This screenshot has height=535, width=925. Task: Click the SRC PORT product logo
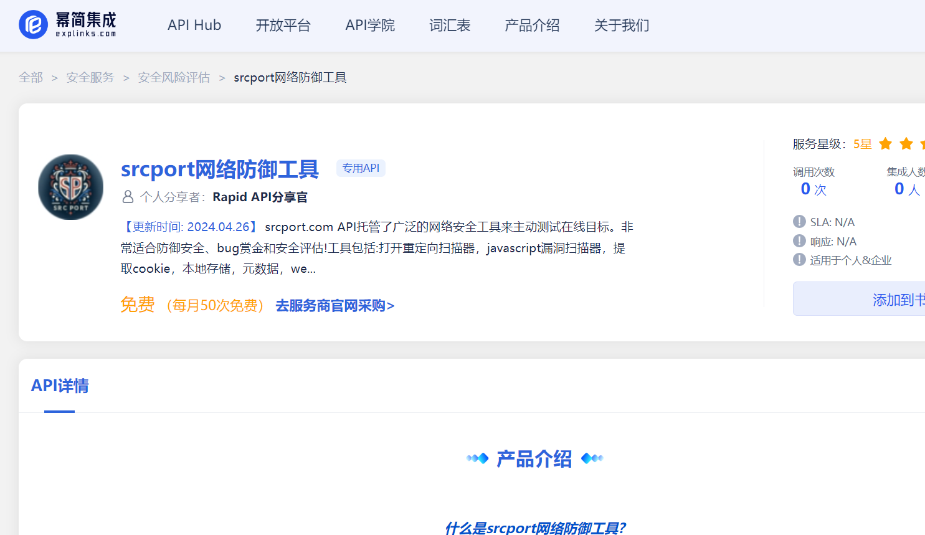click(70, 187)
